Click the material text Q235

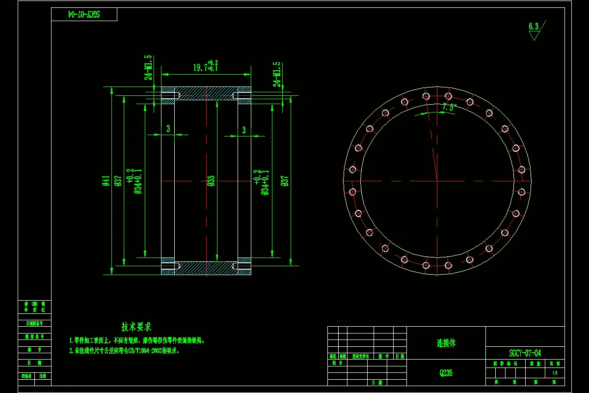point(446,373)
